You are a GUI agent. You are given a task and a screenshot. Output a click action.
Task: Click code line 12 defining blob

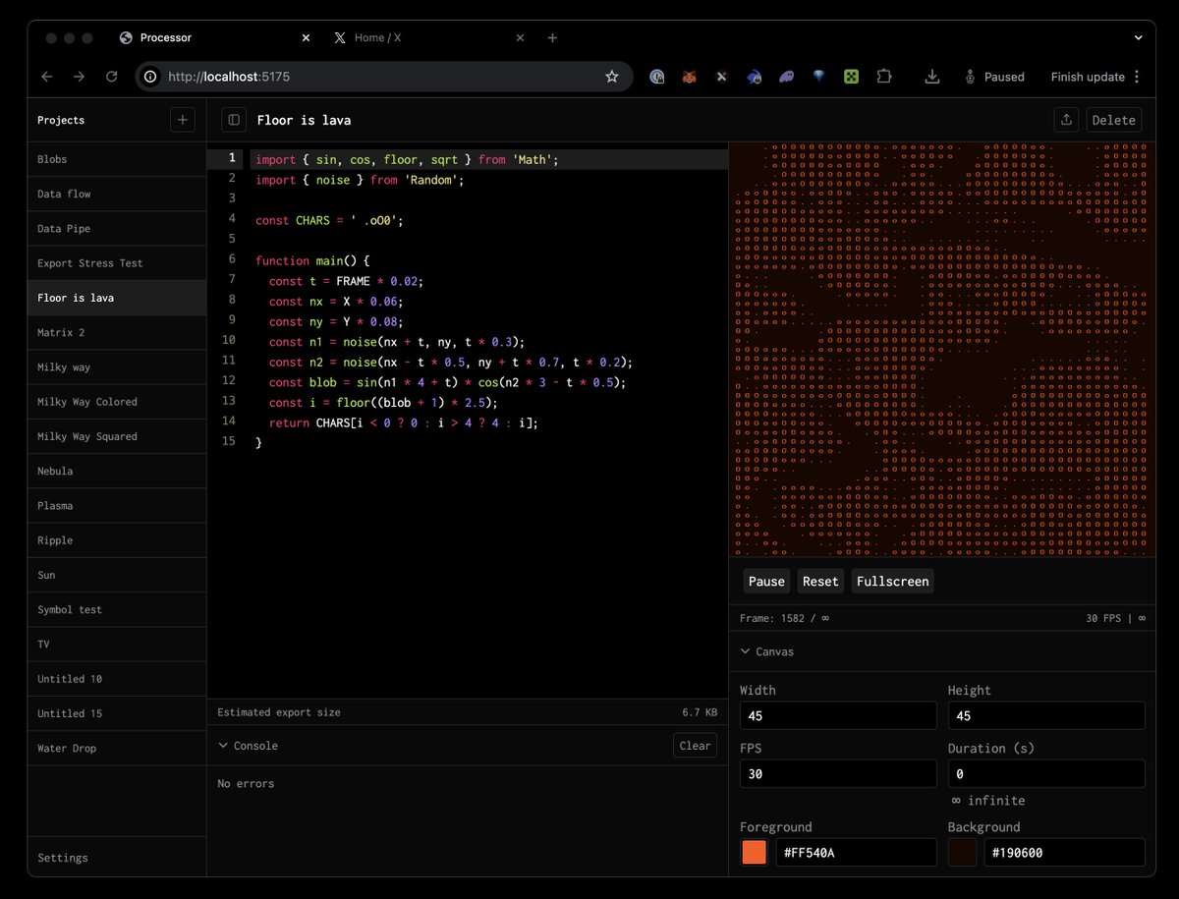[x=448, y=382]
